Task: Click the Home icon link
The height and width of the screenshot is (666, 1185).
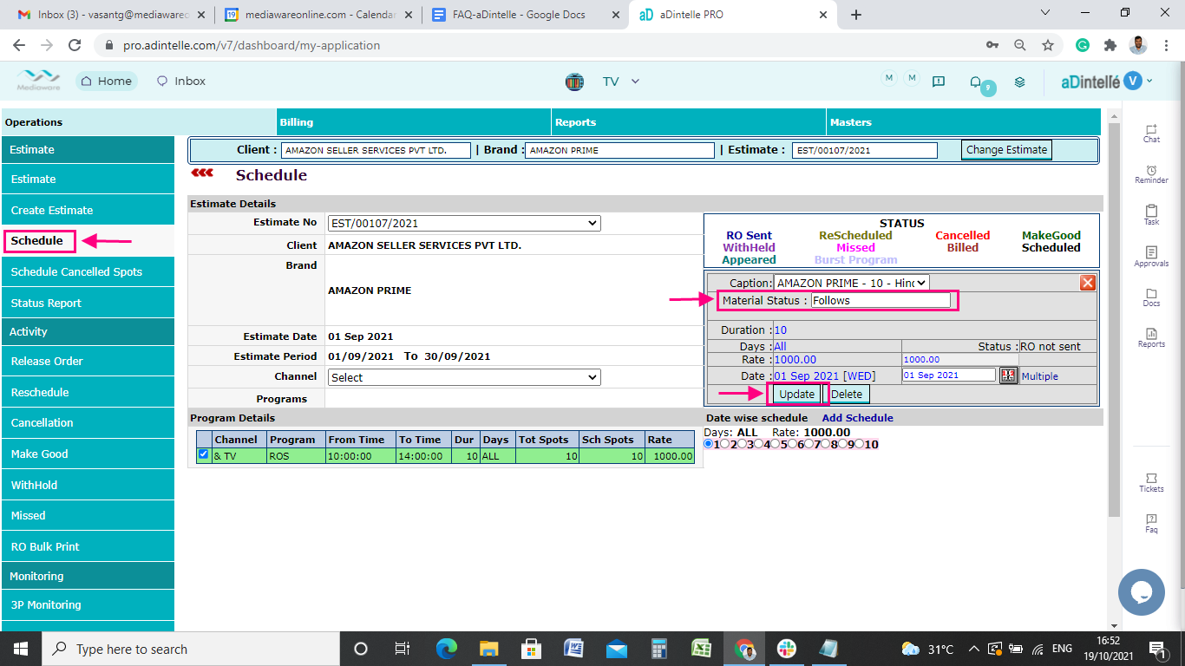Action: tap(106, 81)
